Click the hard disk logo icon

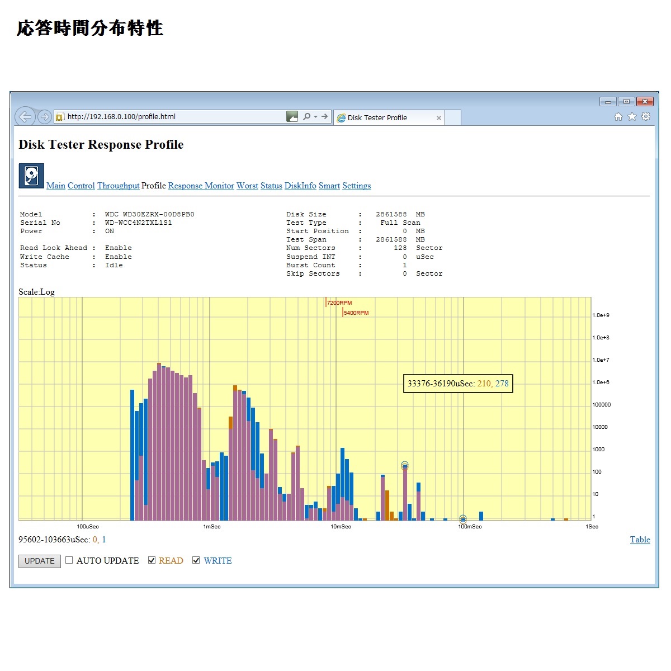coord(31,176)
